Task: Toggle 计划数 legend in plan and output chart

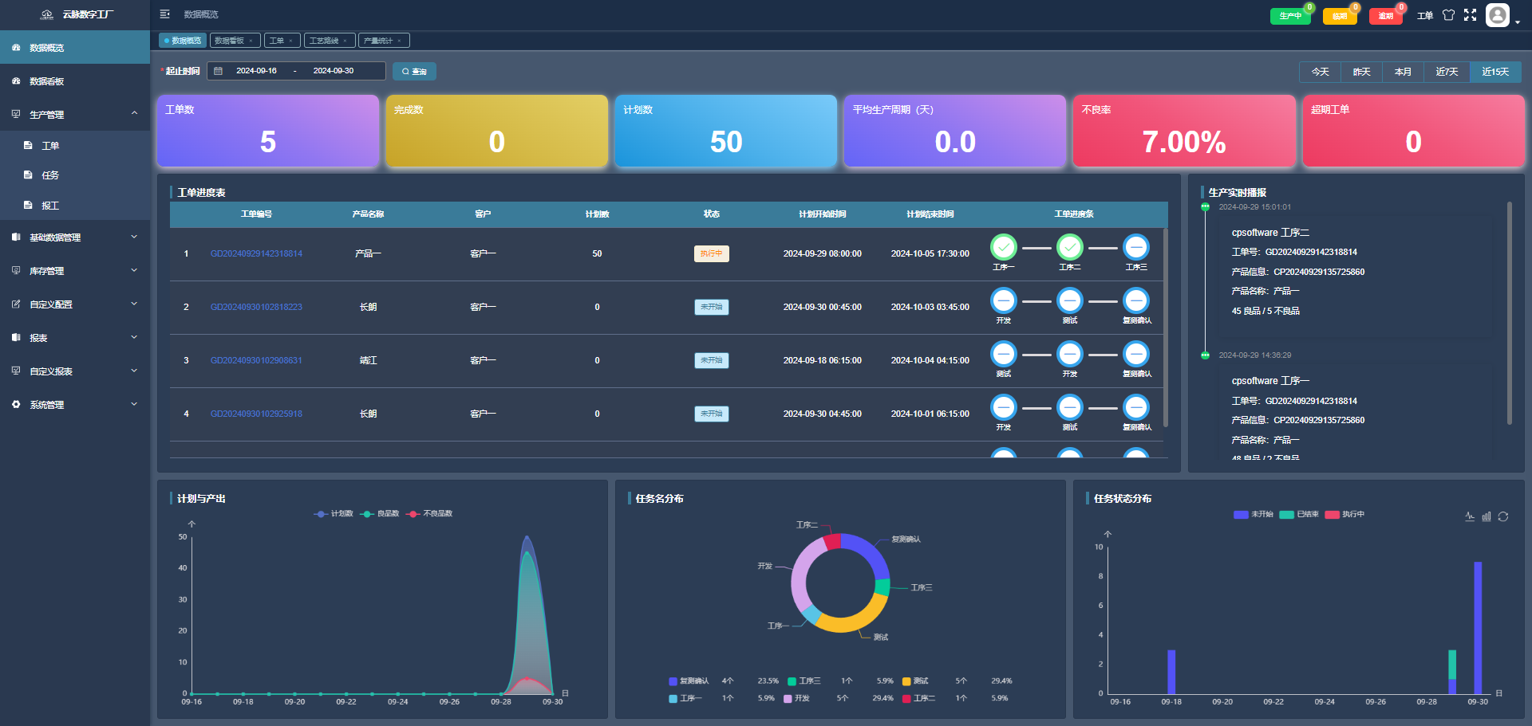Action: coord(334,514)
